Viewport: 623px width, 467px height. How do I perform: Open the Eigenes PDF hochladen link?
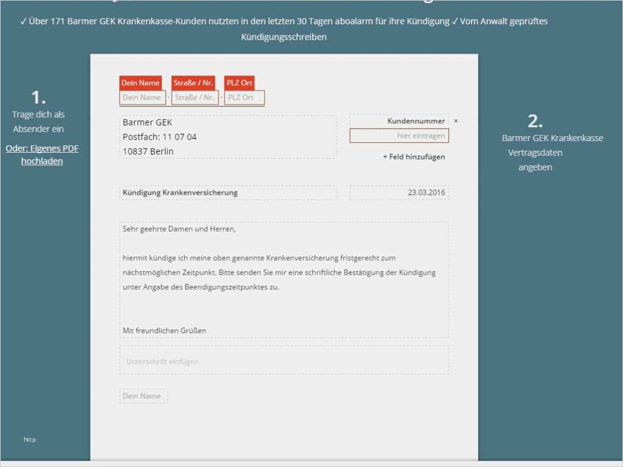pyautogui.click(x=43, y=155)
